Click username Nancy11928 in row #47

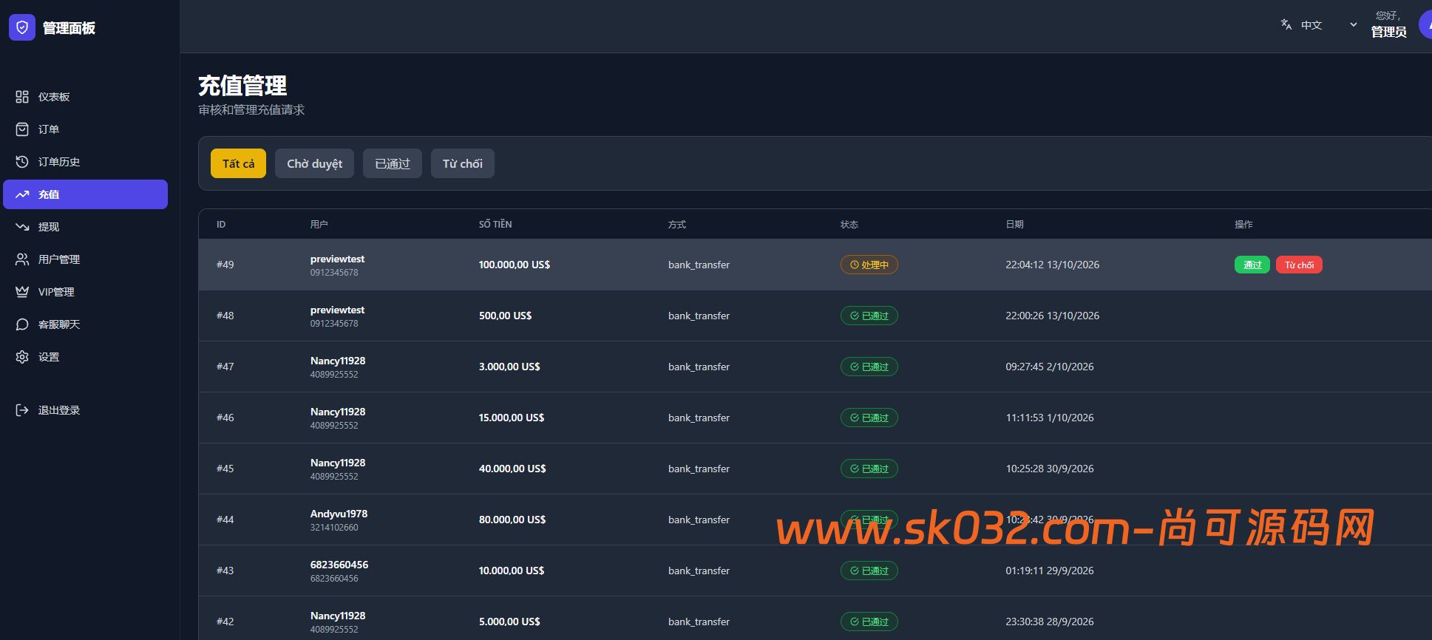click(338, 361)
